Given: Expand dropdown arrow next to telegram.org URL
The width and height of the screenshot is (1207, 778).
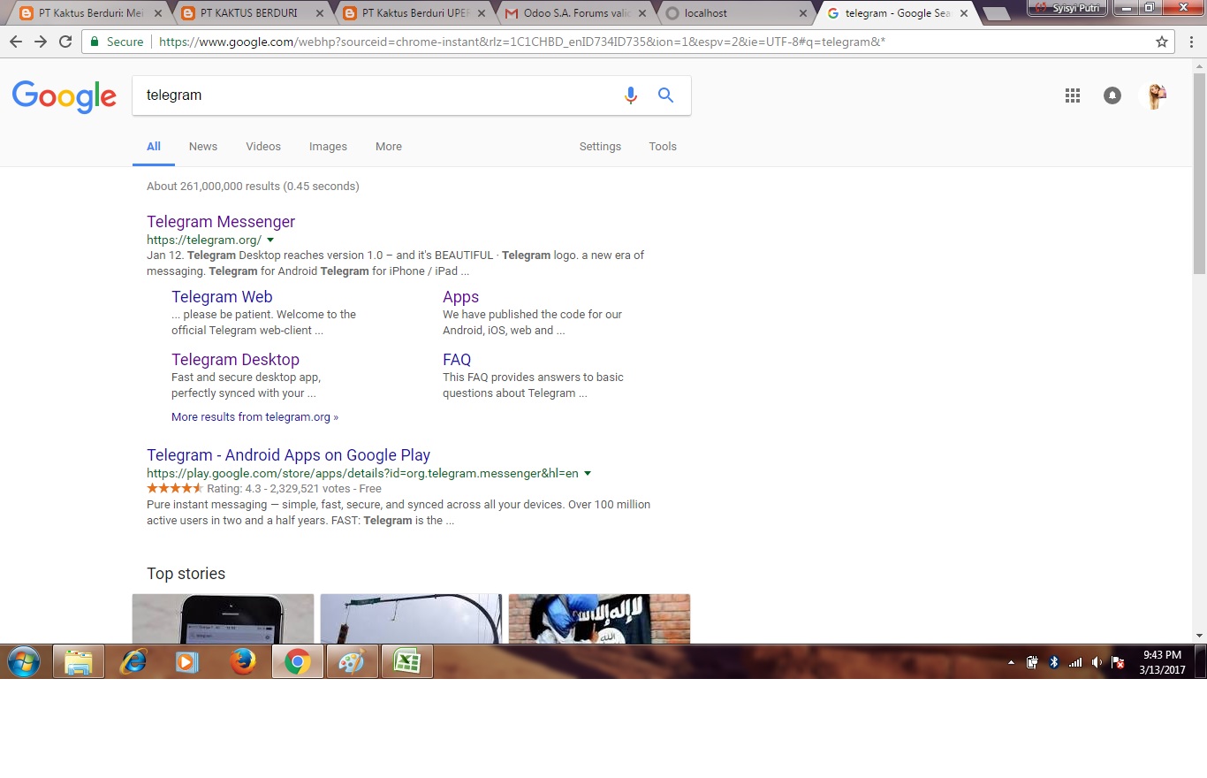Looking at the screenshot, I should tap(270, 240).
